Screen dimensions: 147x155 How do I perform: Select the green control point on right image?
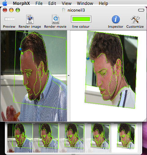93,61
